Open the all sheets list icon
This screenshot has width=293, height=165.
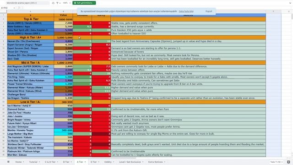click(8, 162)
